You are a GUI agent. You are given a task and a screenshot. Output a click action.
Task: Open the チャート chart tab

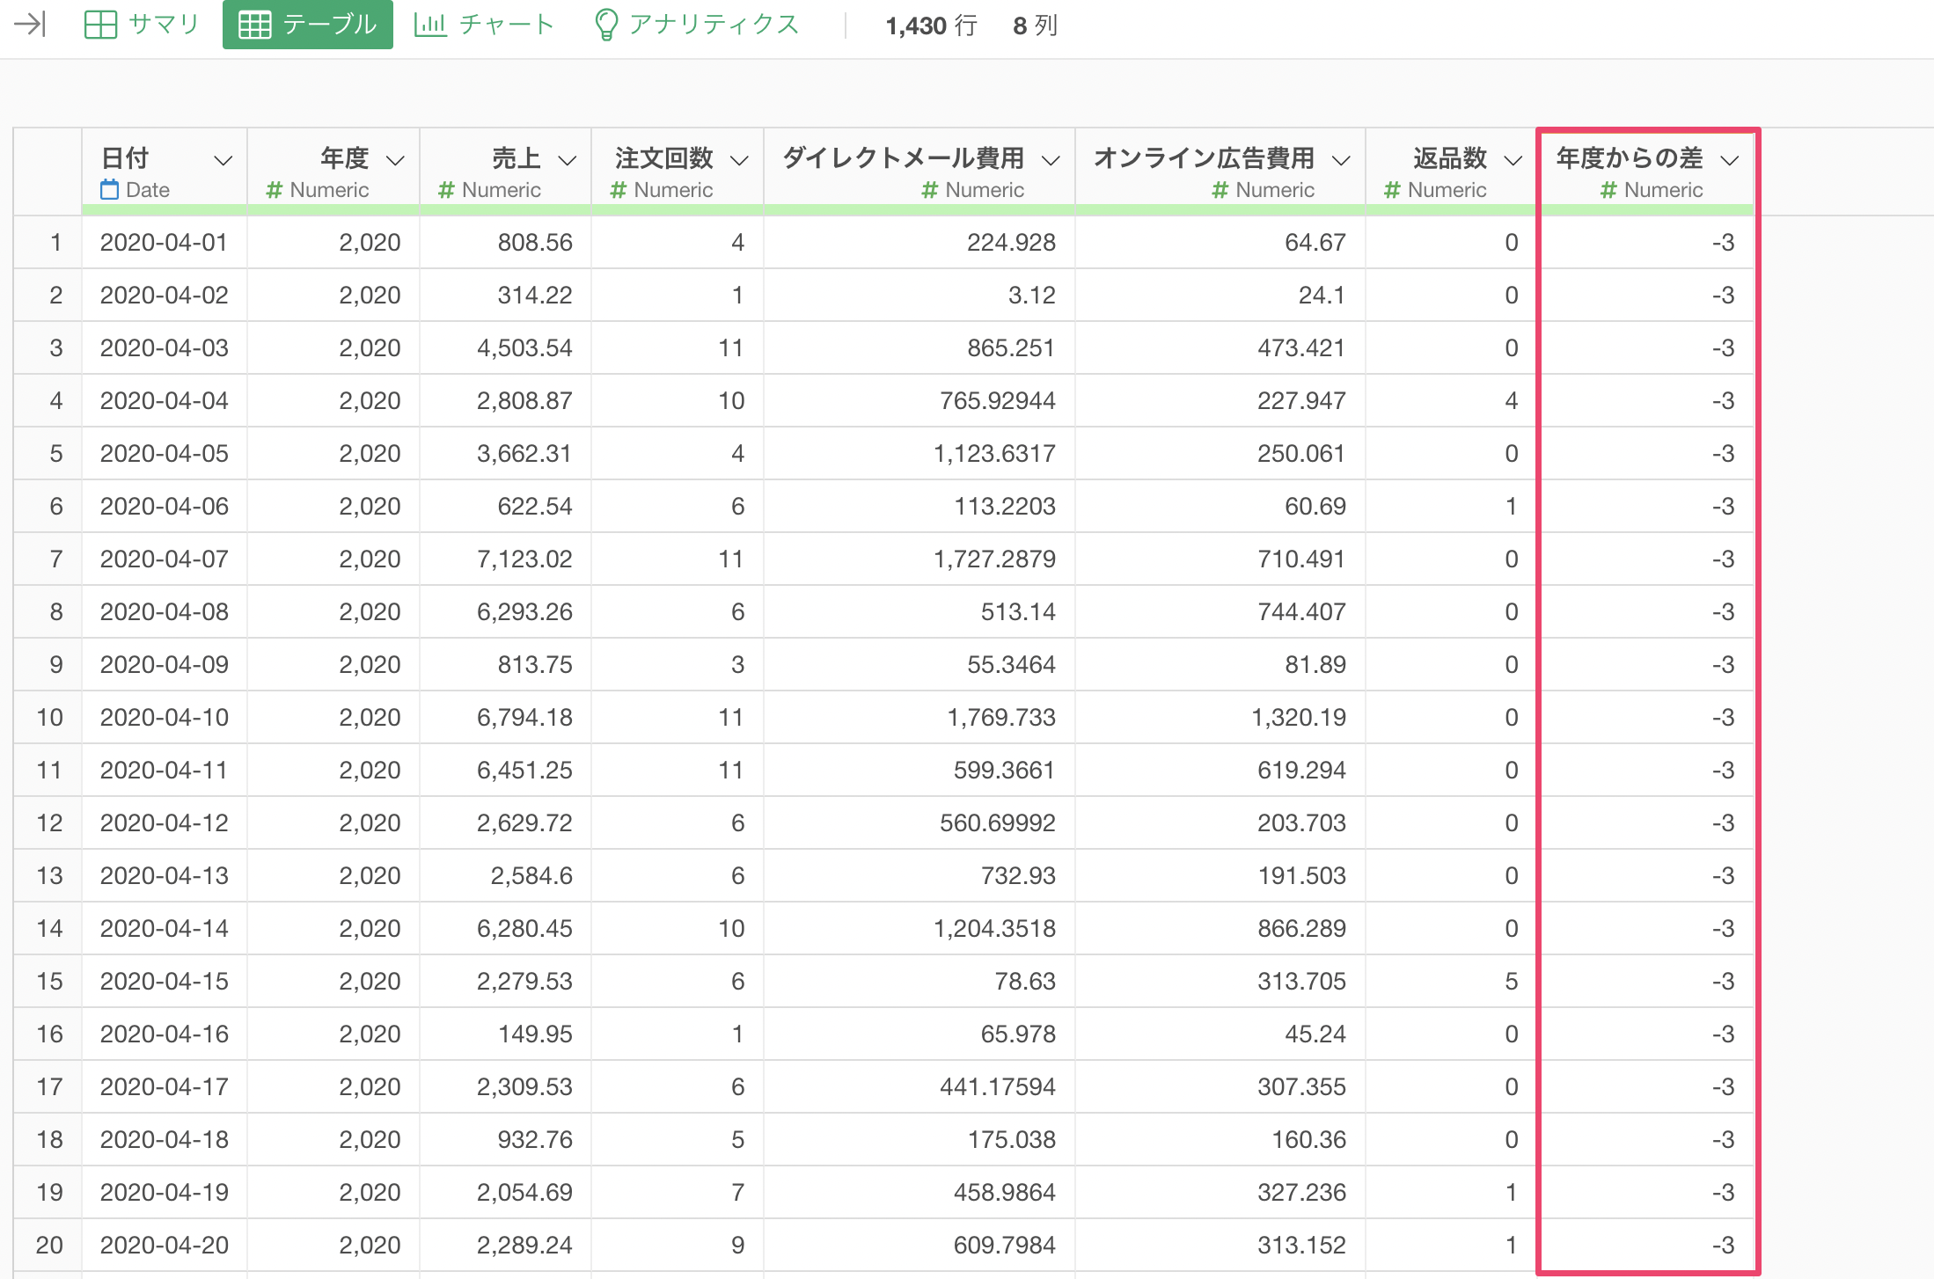pos(484,24)
